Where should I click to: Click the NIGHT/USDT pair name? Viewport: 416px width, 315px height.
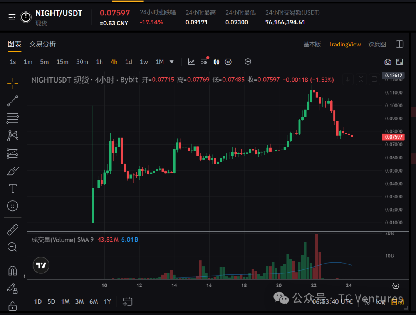tap(59, 13)
